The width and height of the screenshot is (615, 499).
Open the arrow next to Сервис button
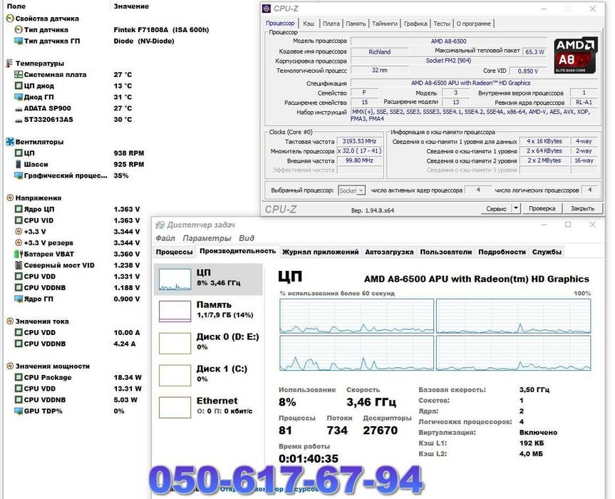tap(516, 208)
